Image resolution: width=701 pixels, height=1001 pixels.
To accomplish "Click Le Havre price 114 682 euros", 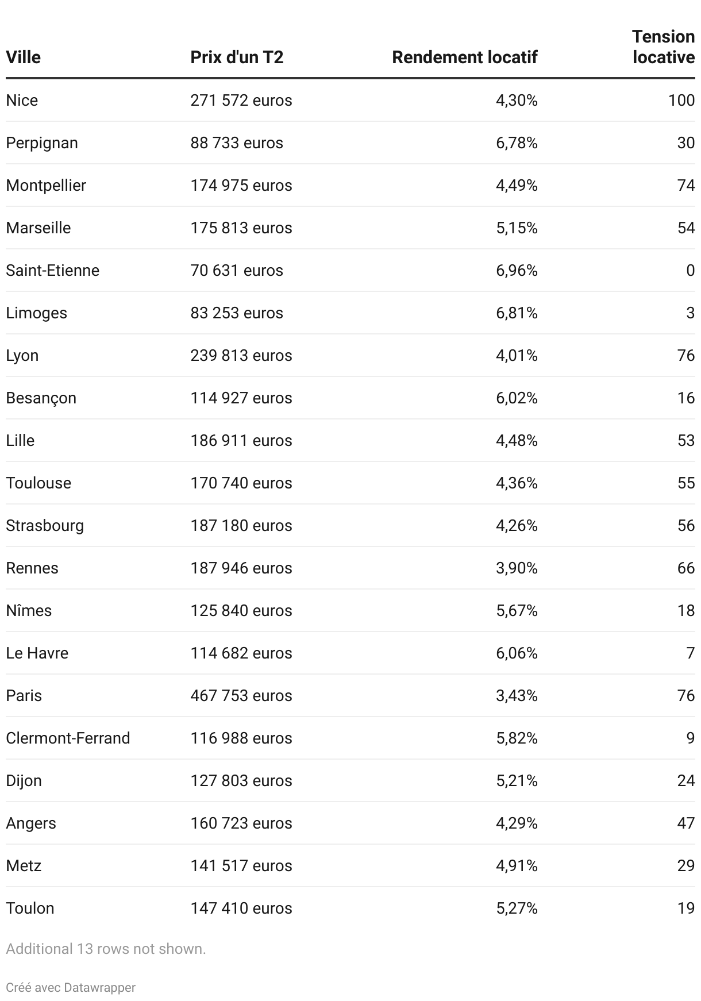I will point(241,653).
